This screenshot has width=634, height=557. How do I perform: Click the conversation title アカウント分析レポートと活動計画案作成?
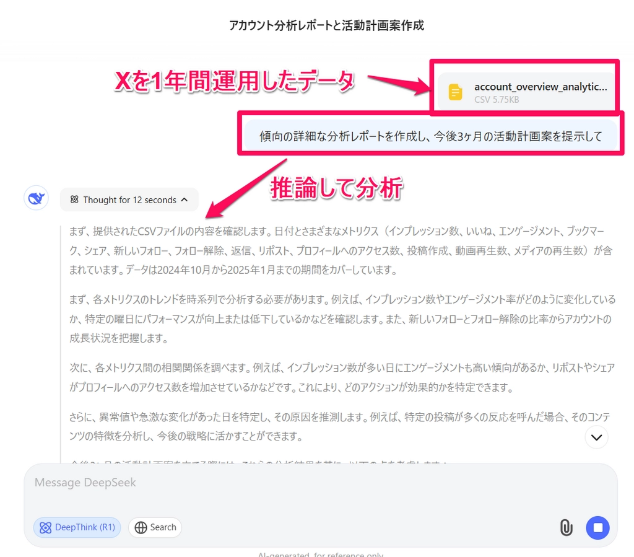point(327,25)
